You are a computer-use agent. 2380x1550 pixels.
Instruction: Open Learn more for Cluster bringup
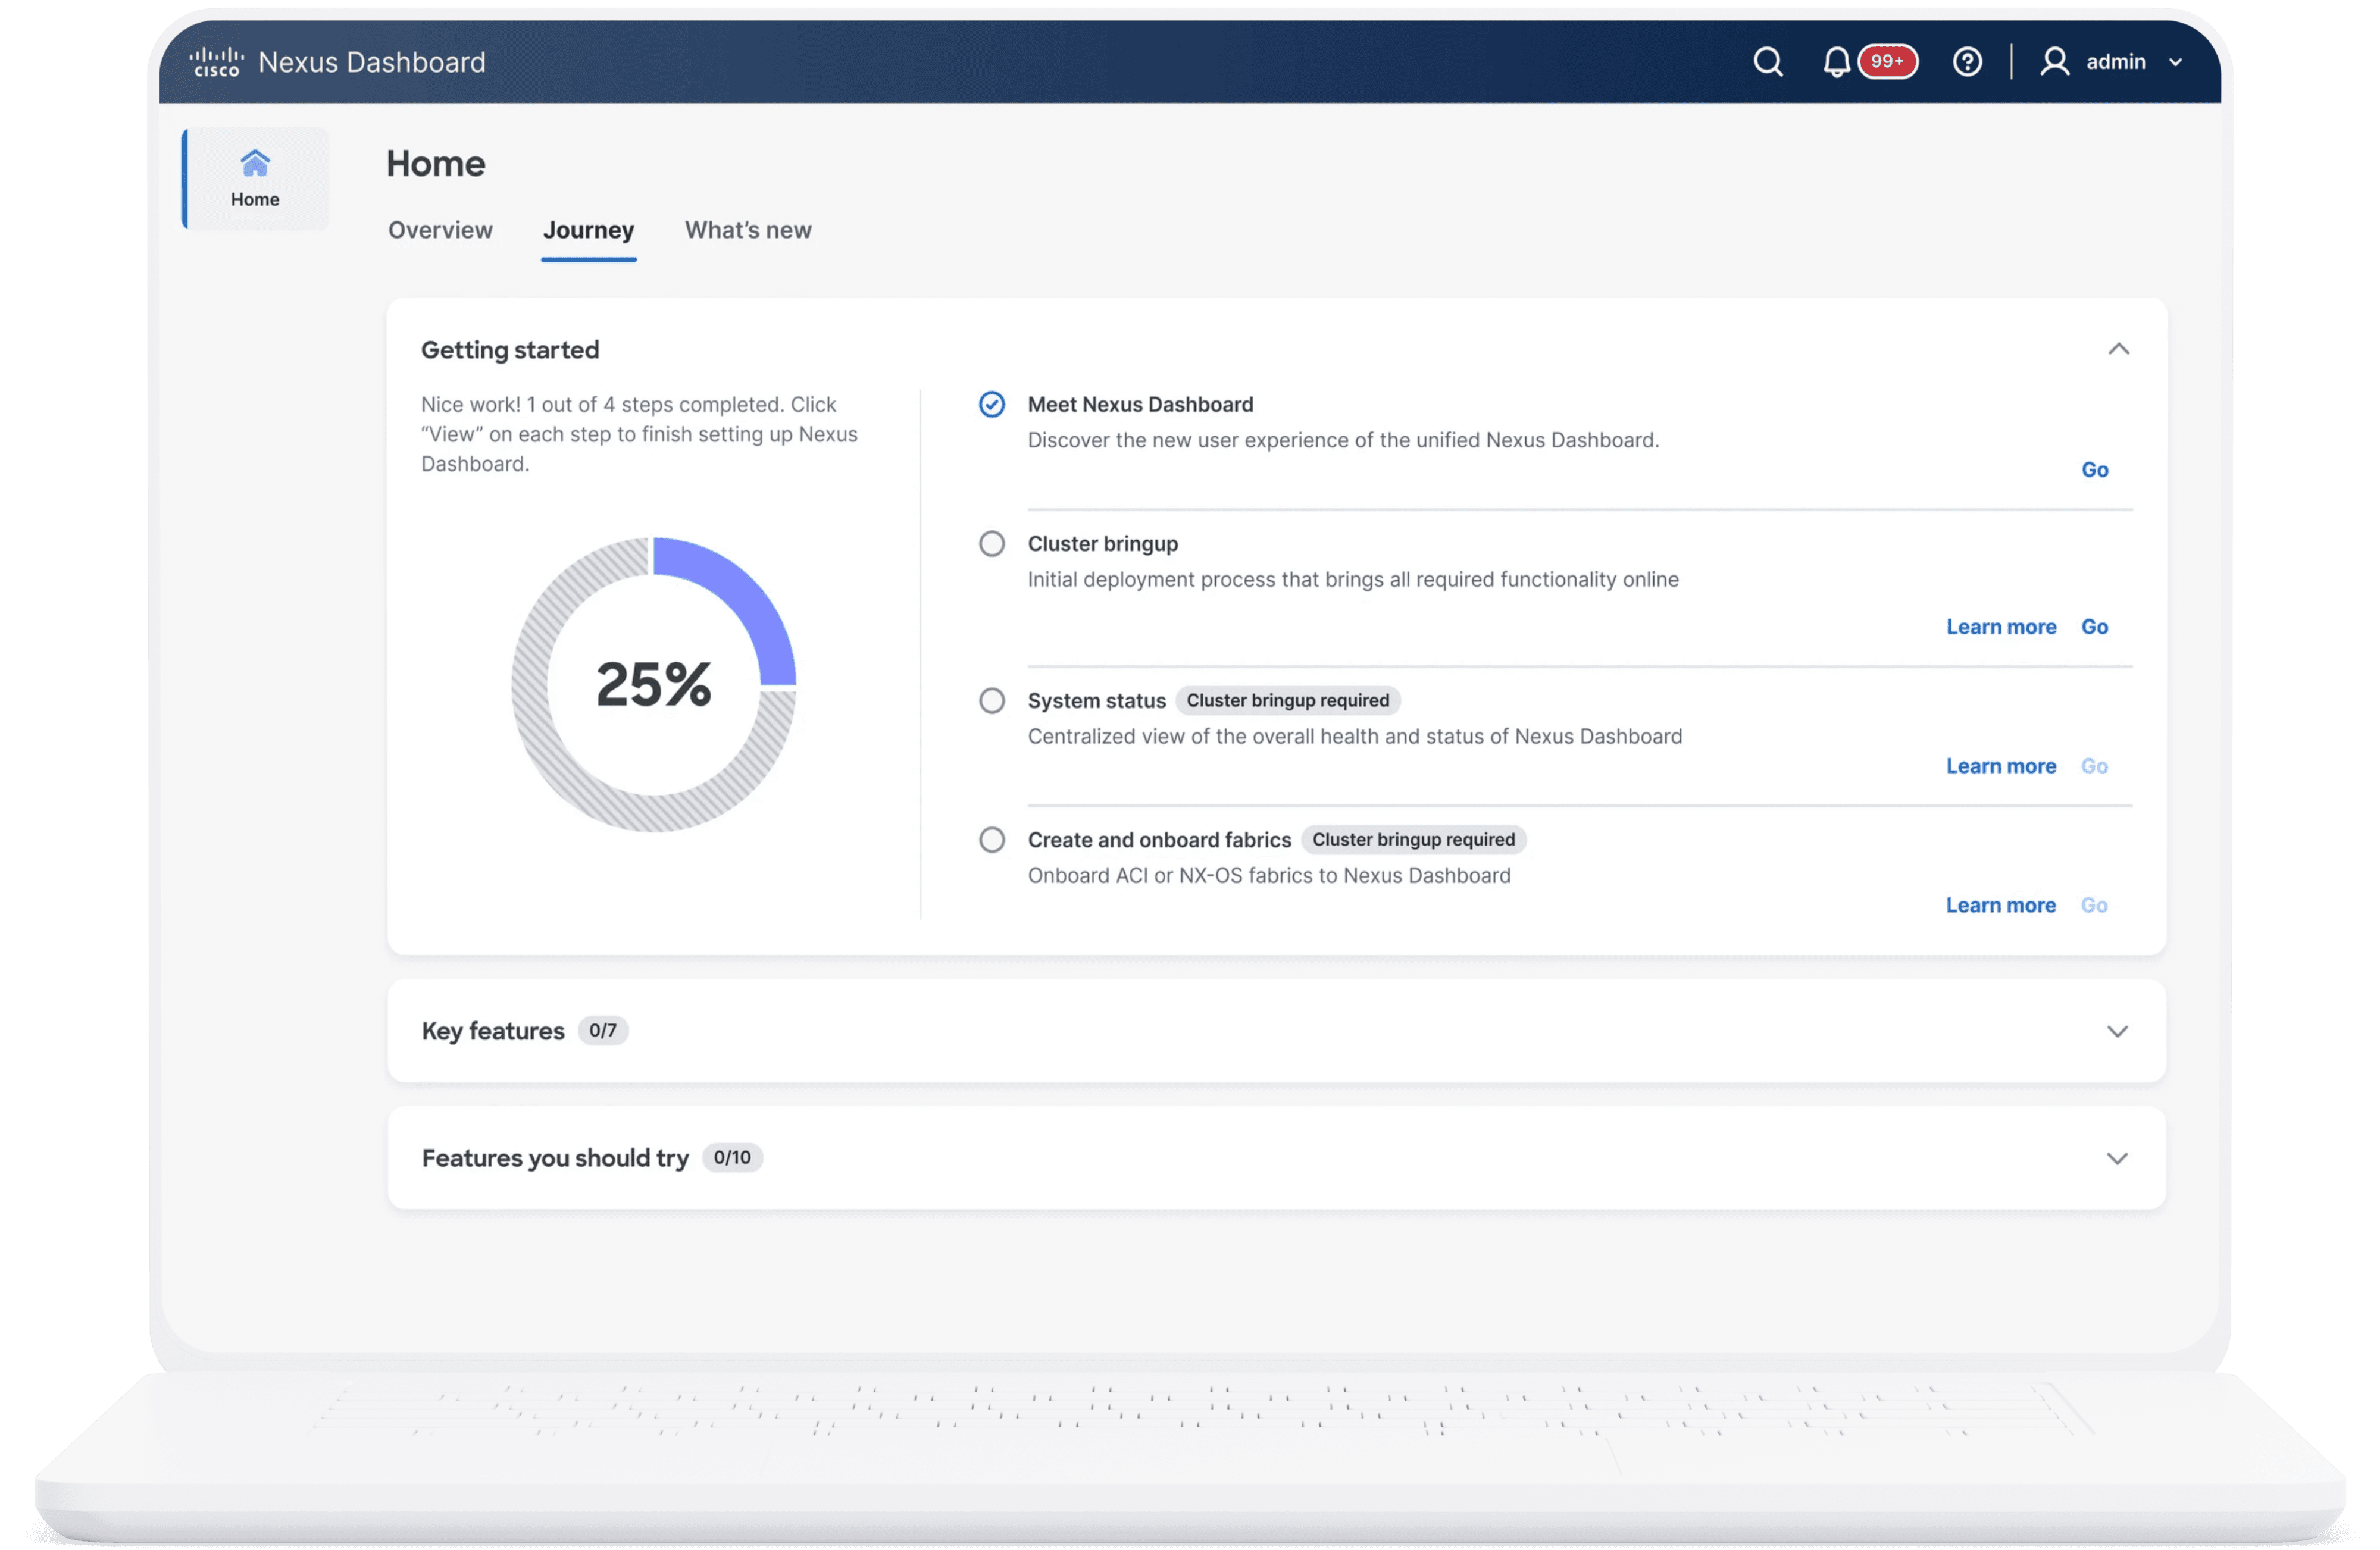[x=2000, y=627]
